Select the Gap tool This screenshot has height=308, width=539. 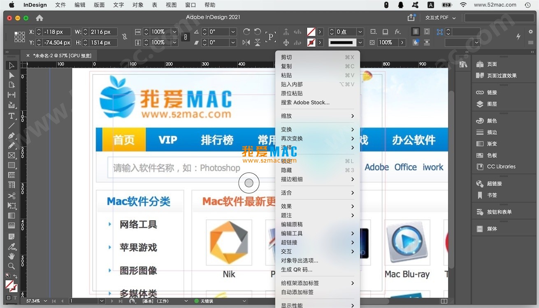coord(12,95)
